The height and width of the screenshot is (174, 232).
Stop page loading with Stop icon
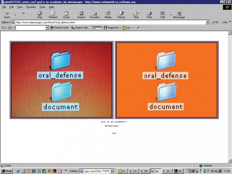[x=39, y=15]
